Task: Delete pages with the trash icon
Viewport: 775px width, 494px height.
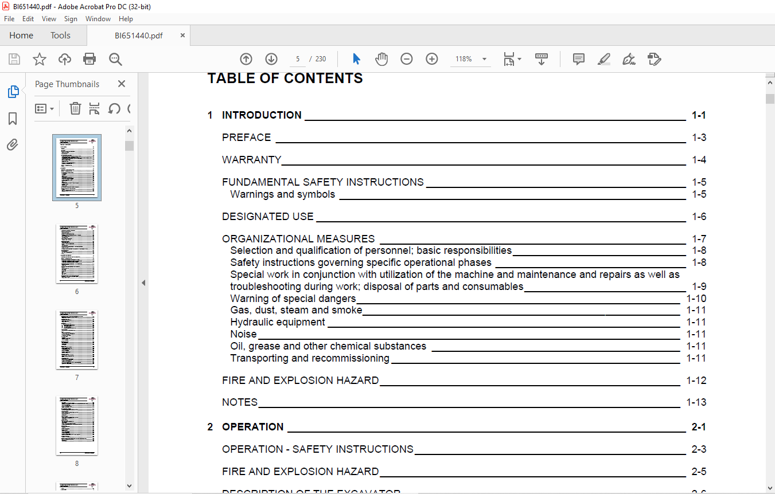Action: (x=75, y=108)
